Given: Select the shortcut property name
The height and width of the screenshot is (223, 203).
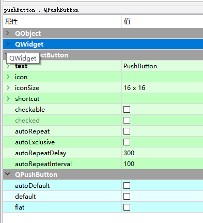Looking at the screenshot, I should tap(27, 99).
